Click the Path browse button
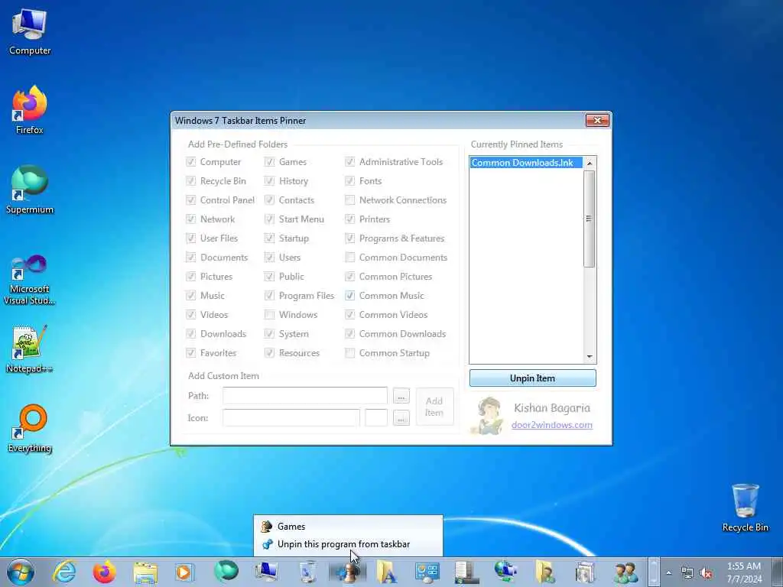This screenshot has height=587, width=783. [x=401, y=397]
